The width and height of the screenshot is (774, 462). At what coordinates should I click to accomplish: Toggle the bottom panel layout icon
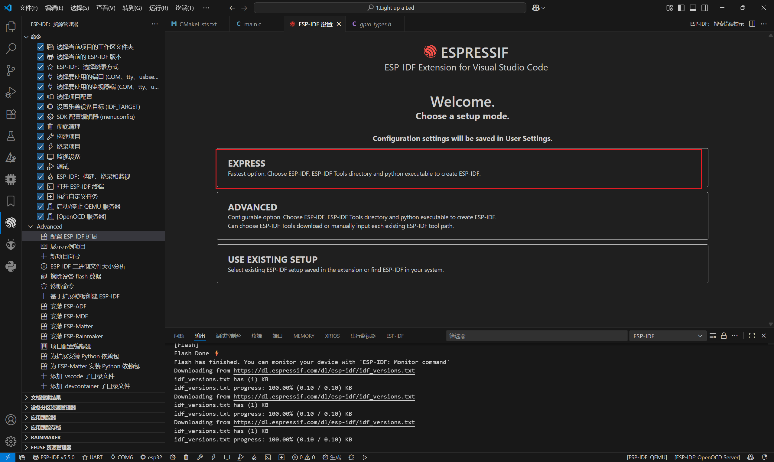point(693,8)
